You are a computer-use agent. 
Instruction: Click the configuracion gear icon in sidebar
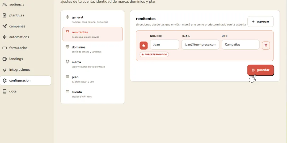click(5, 81)
